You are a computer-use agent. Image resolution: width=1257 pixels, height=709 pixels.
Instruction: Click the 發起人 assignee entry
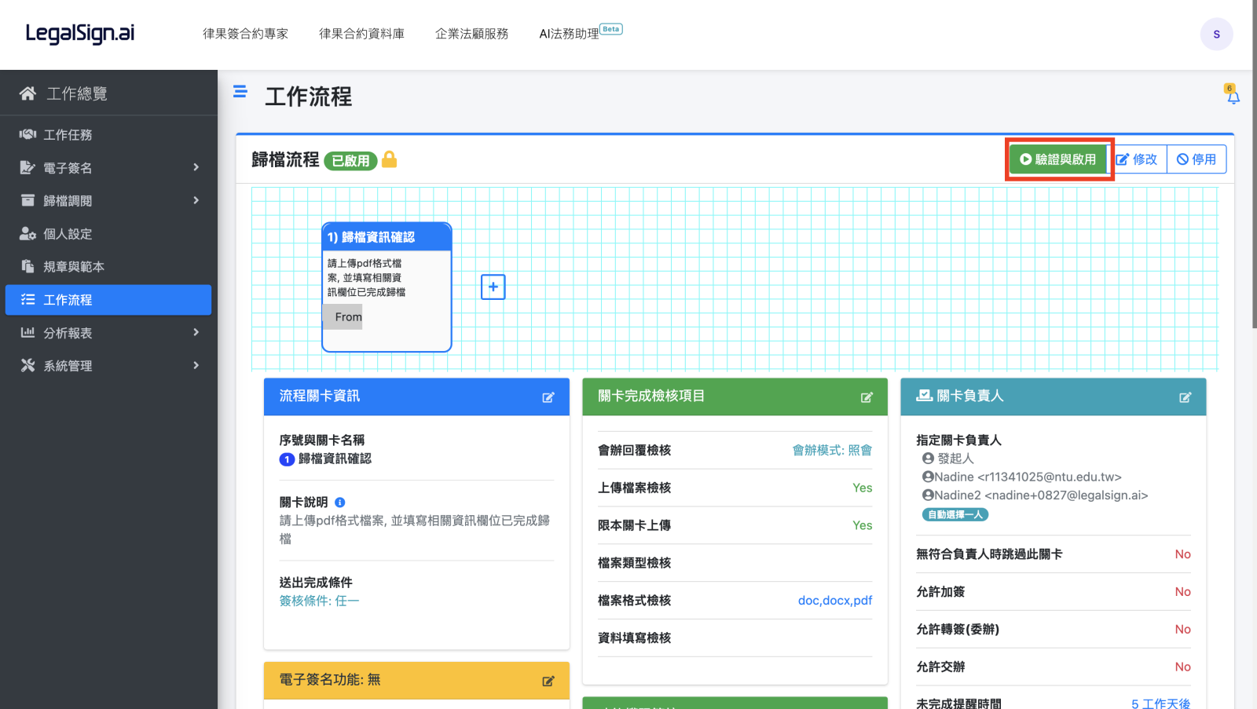pos(947,459)
